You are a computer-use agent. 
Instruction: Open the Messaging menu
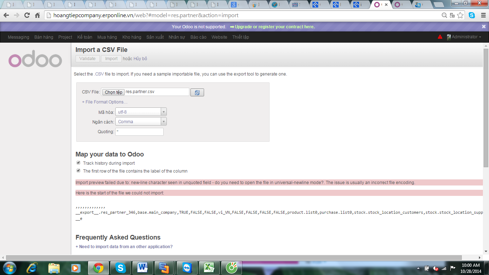pos(19,37)
